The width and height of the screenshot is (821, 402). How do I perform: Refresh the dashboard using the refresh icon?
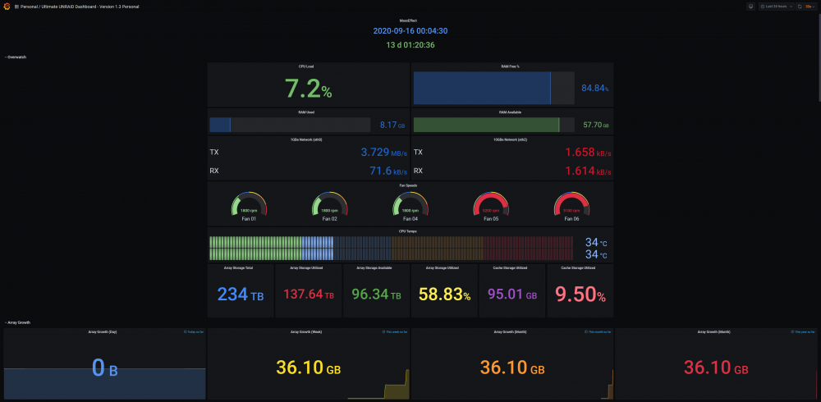click(800, 7)
